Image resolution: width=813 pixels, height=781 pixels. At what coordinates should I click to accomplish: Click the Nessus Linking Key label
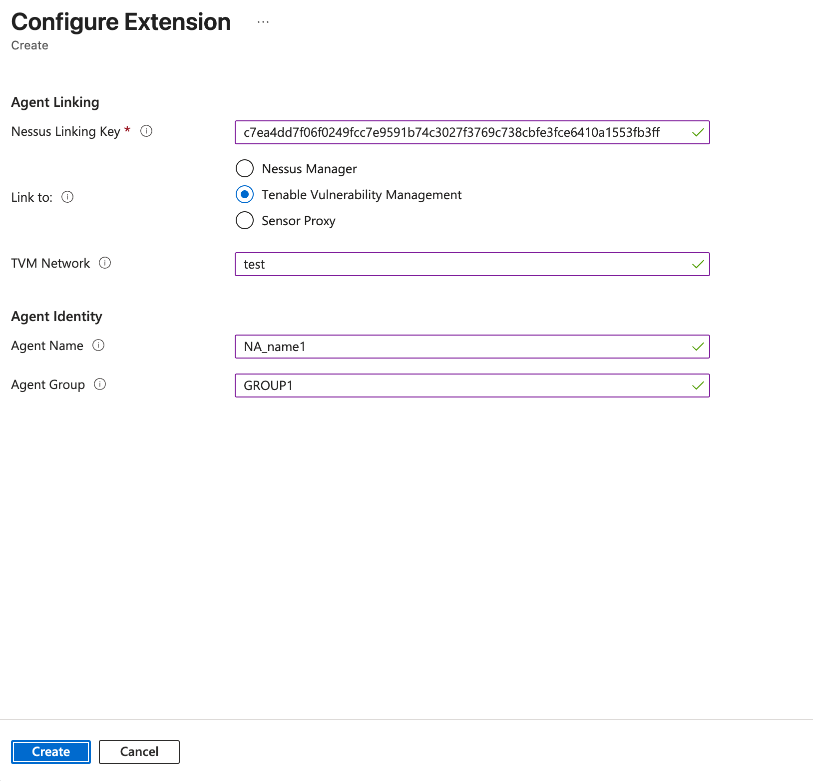[66, 131]
